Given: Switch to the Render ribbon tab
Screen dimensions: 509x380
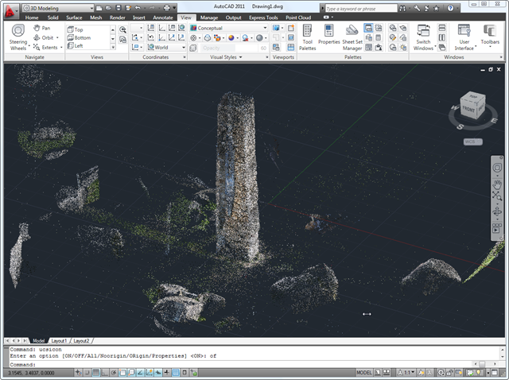Looking at the screenshot, I should point(117,17).
